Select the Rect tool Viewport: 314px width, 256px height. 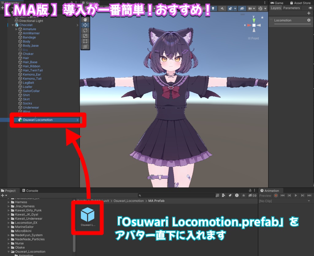click(x=85, y=41)
